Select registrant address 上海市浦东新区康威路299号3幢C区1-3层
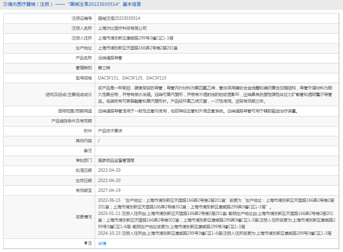Viewport: 343px width, 252px height. 135,38
